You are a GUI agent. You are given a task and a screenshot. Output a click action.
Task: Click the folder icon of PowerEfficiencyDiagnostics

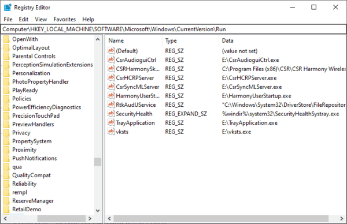pos(6,107)
